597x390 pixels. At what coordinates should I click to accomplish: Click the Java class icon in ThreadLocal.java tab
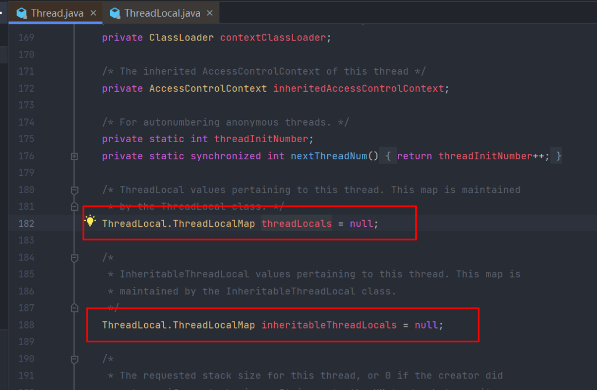click(114, 12)
